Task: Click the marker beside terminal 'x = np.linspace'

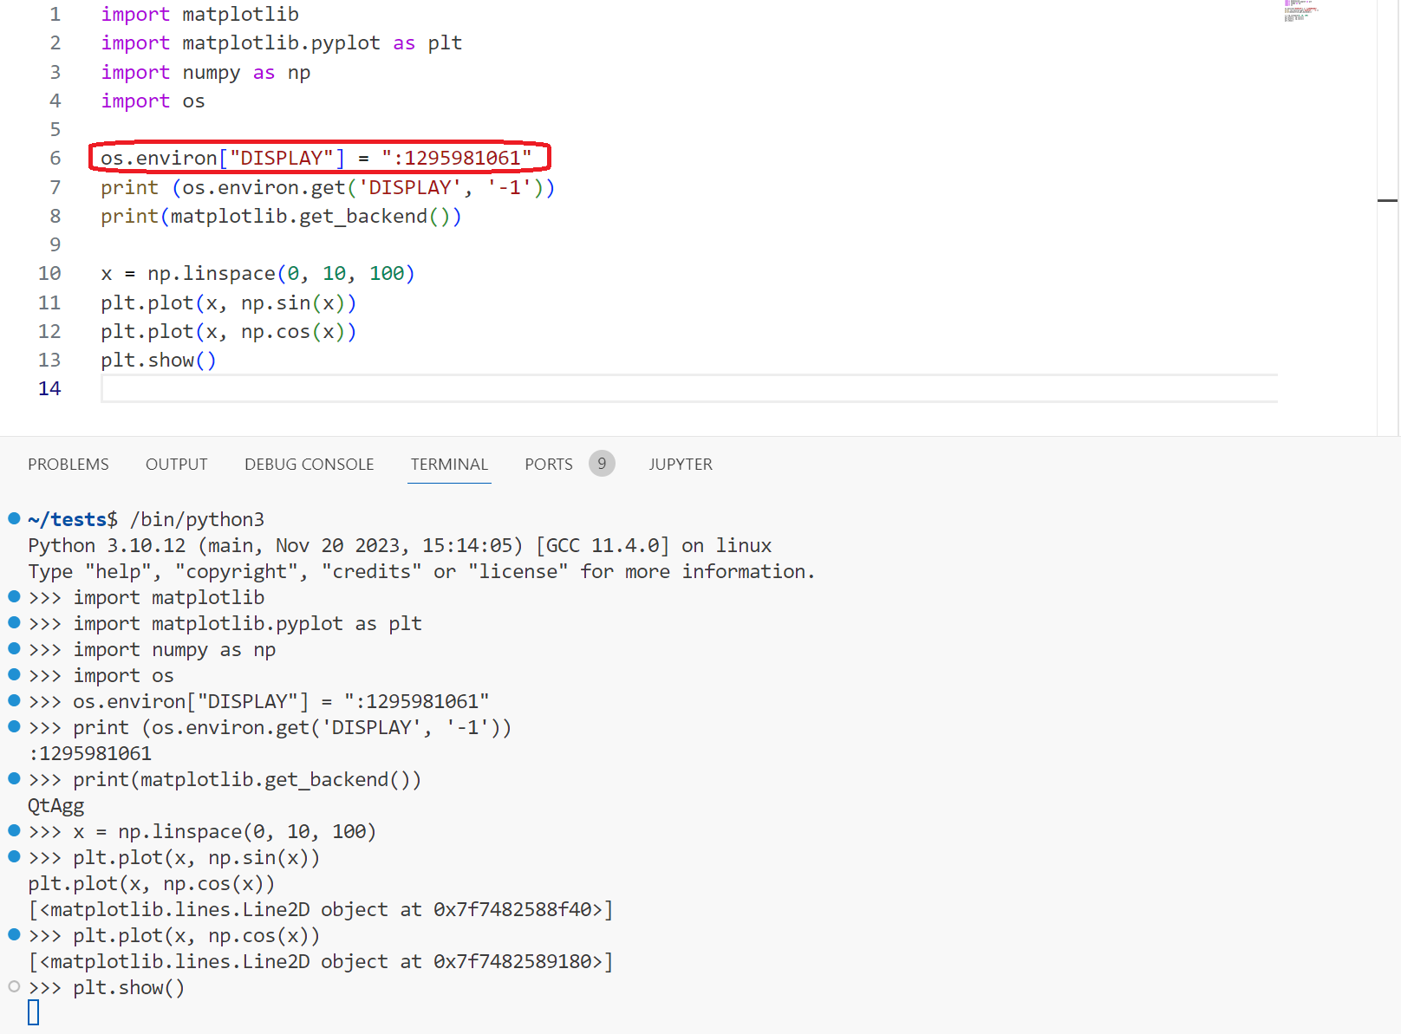Action: pyautogui.click(x=14, y=830)
